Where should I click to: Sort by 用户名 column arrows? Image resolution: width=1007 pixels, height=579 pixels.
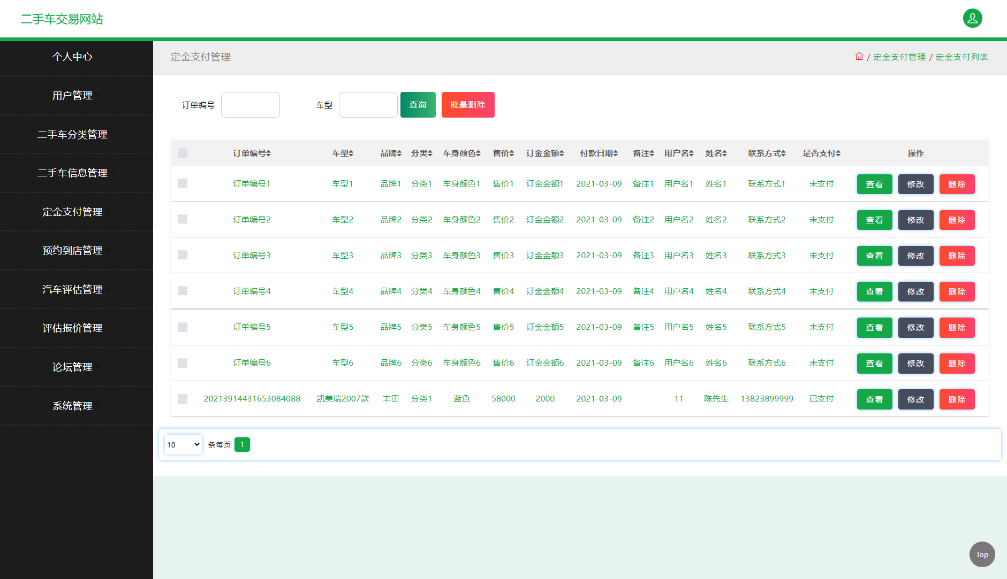tap(691, 153)
